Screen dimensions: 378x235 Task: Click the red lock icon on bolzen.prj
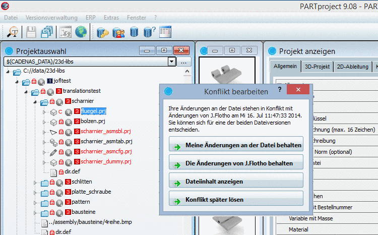61,122
